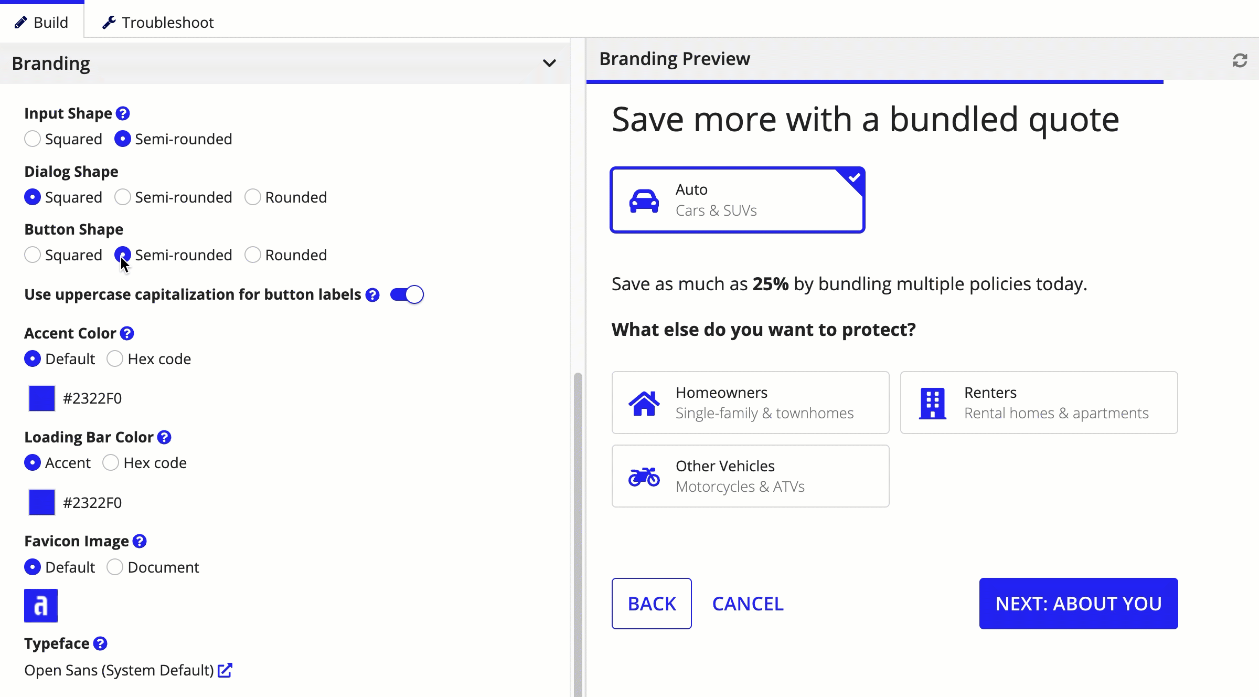1259x697 pixels.
Task: Click the Loading Bar Color help icon
Action: [x=164, y=437]
